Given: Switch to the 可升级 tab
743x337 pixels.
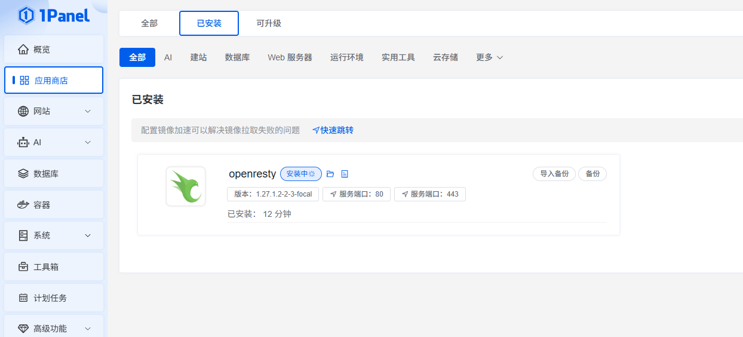Looking at the screenshot, I should [x=269, y=23].
